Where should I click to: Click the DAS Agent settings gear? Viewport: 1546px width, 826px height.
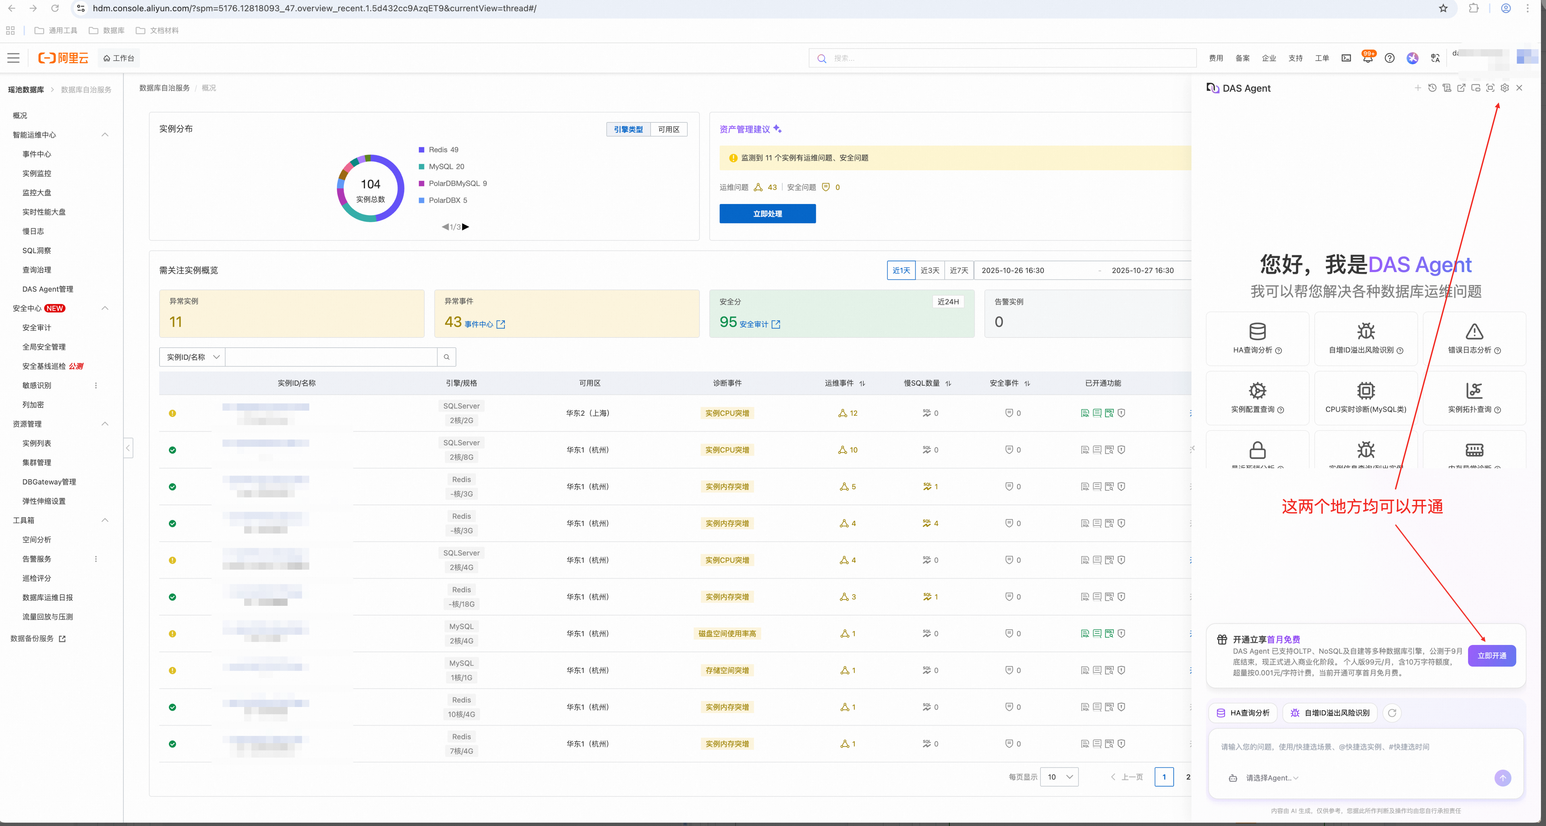1505,88
